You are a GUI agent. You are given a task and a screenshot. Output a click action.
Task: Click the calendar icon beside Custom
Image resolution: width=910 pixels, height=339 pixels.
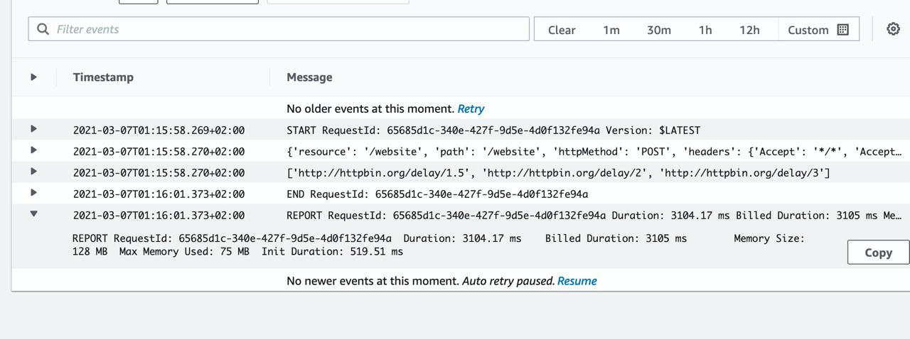pos(843,30)
